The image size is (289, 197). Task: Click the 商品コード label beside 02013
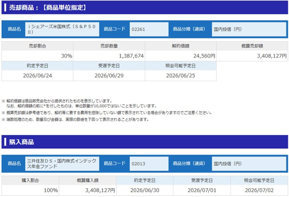click(x=115, y=163)
